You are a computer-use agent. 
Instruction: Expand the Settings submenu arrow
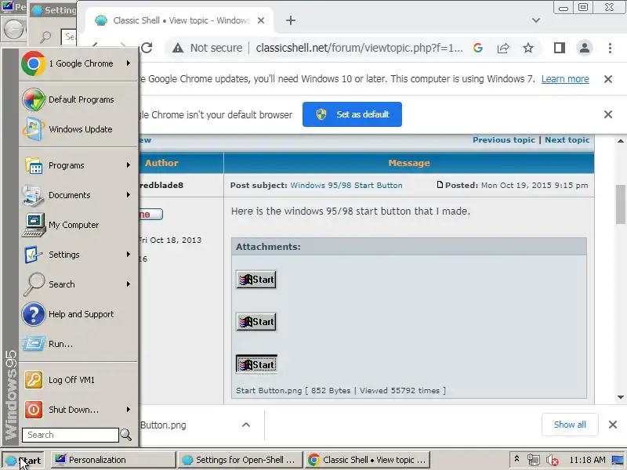coord(129,254)
